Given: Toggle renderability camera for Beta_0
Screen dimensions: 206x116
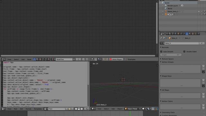Looking at the screenshot, I should [x=205, y=14].
